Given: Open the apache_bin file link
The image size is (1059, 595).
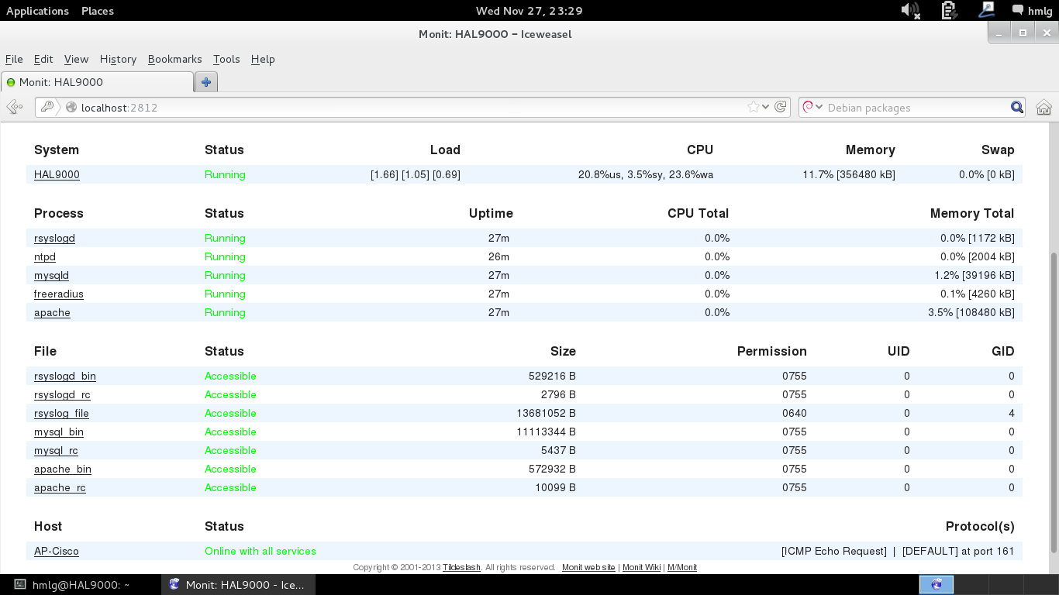Looking at the screenshot, I should [x=63, y=469].
